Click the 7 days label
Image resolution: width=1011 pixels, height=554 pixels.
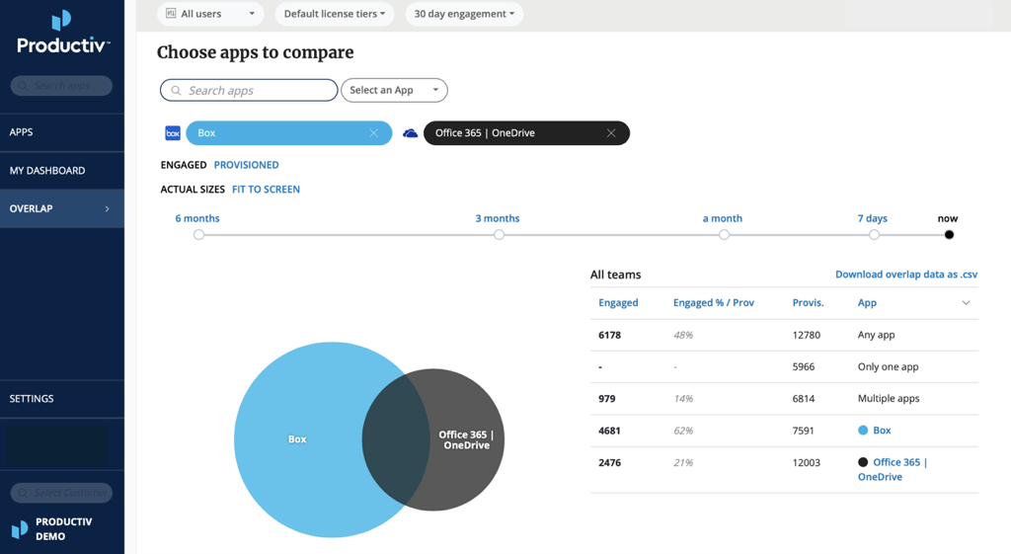coord(872,218)
